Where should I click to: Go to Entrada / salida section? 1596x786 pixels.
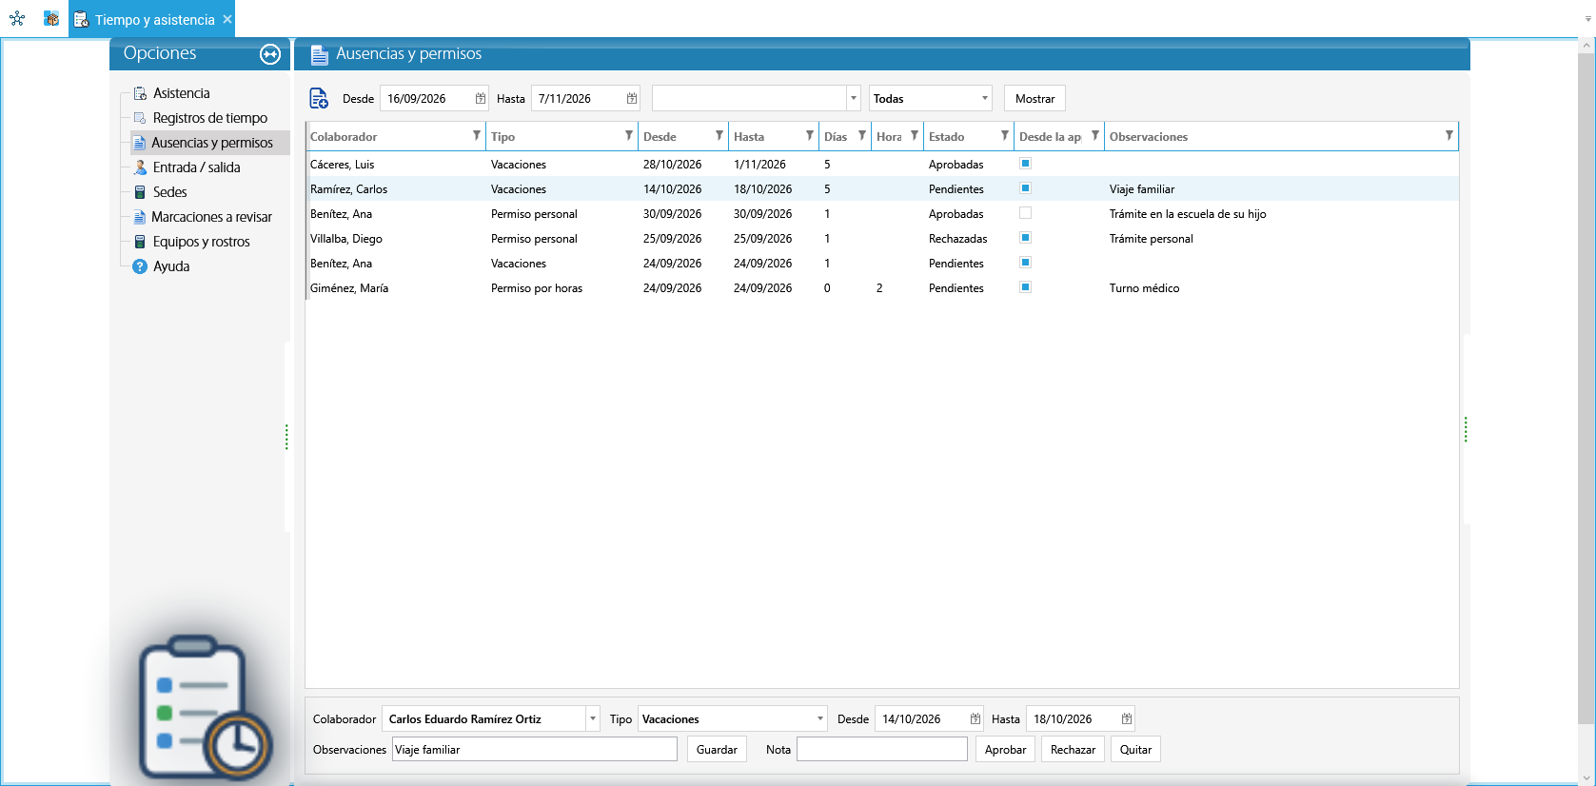[196, 167]
